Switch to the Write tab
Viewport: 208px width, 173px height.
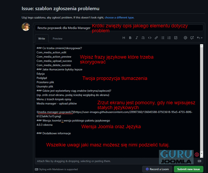pos(42,39)
